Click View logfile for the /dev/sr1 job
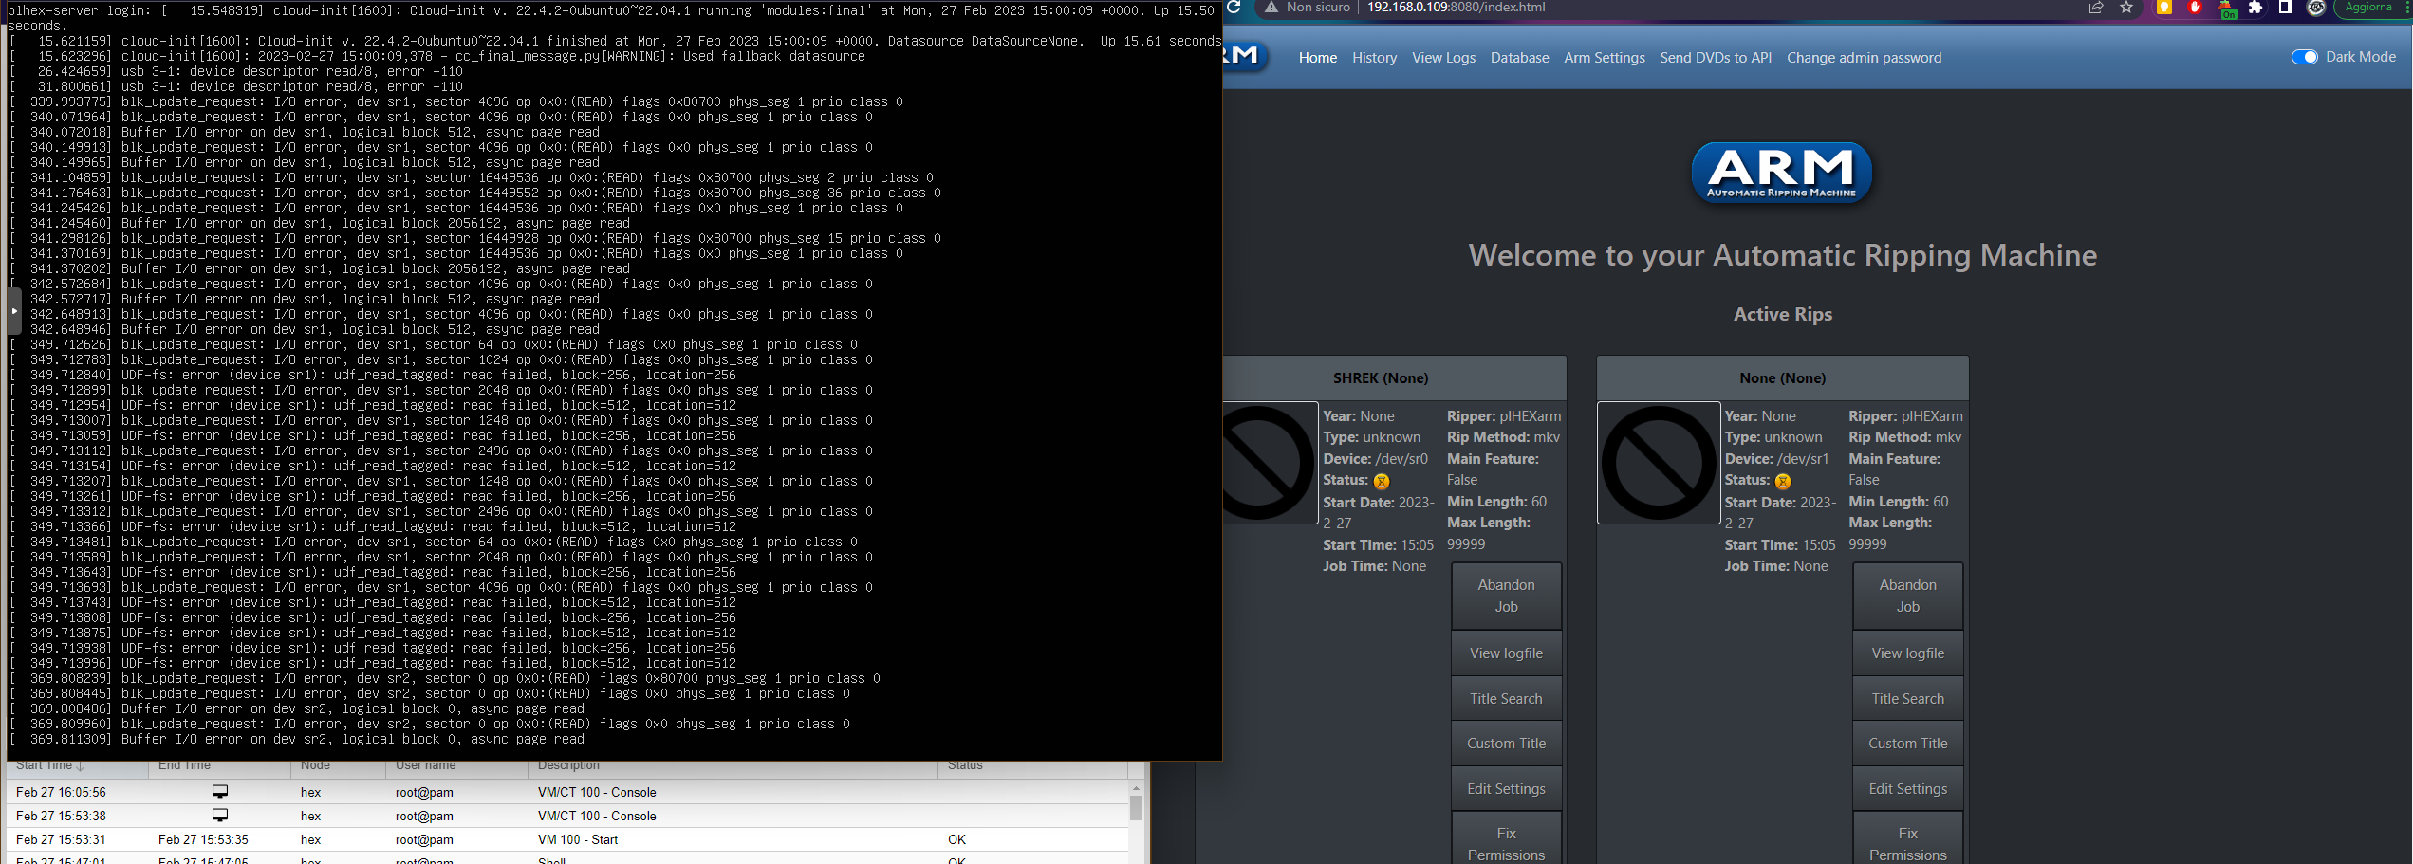 pos(1907,653)
